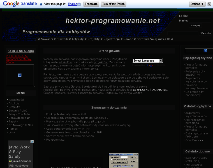Click Turn off for: Polish button
This screenshot has width=213, height=168.
[x=114, y=4]
